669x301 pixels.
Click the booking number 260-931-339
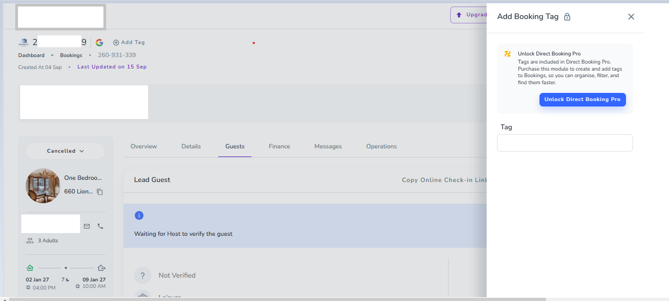117,55
